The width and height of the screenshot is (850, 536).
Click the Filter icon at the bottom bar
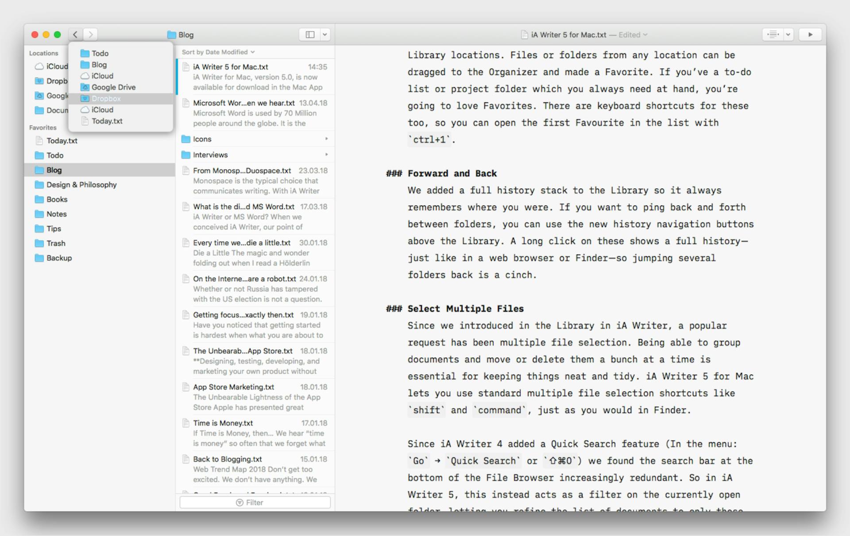point(240,502)
